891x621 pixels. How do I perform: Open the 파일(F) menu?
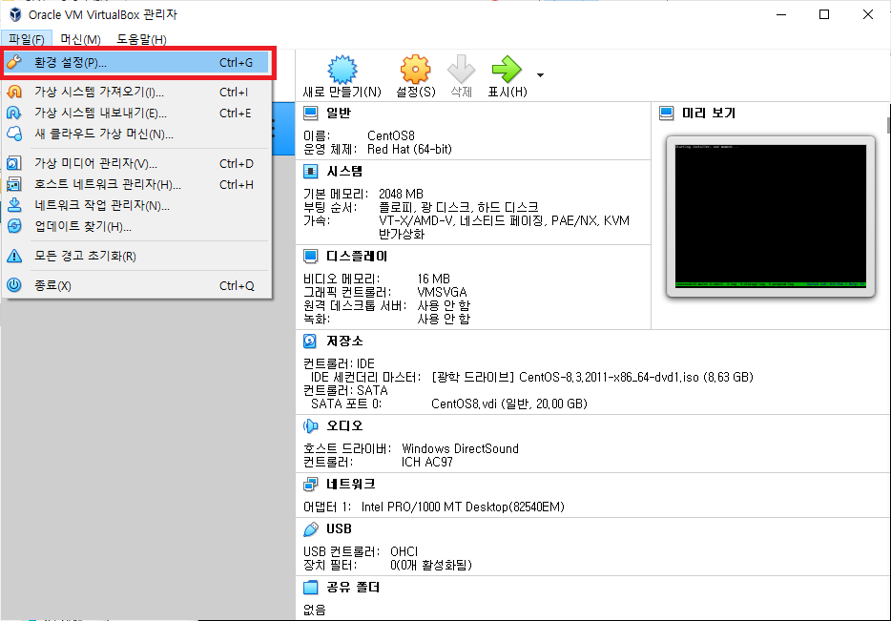pyautogui.click(x=27, y=39)
